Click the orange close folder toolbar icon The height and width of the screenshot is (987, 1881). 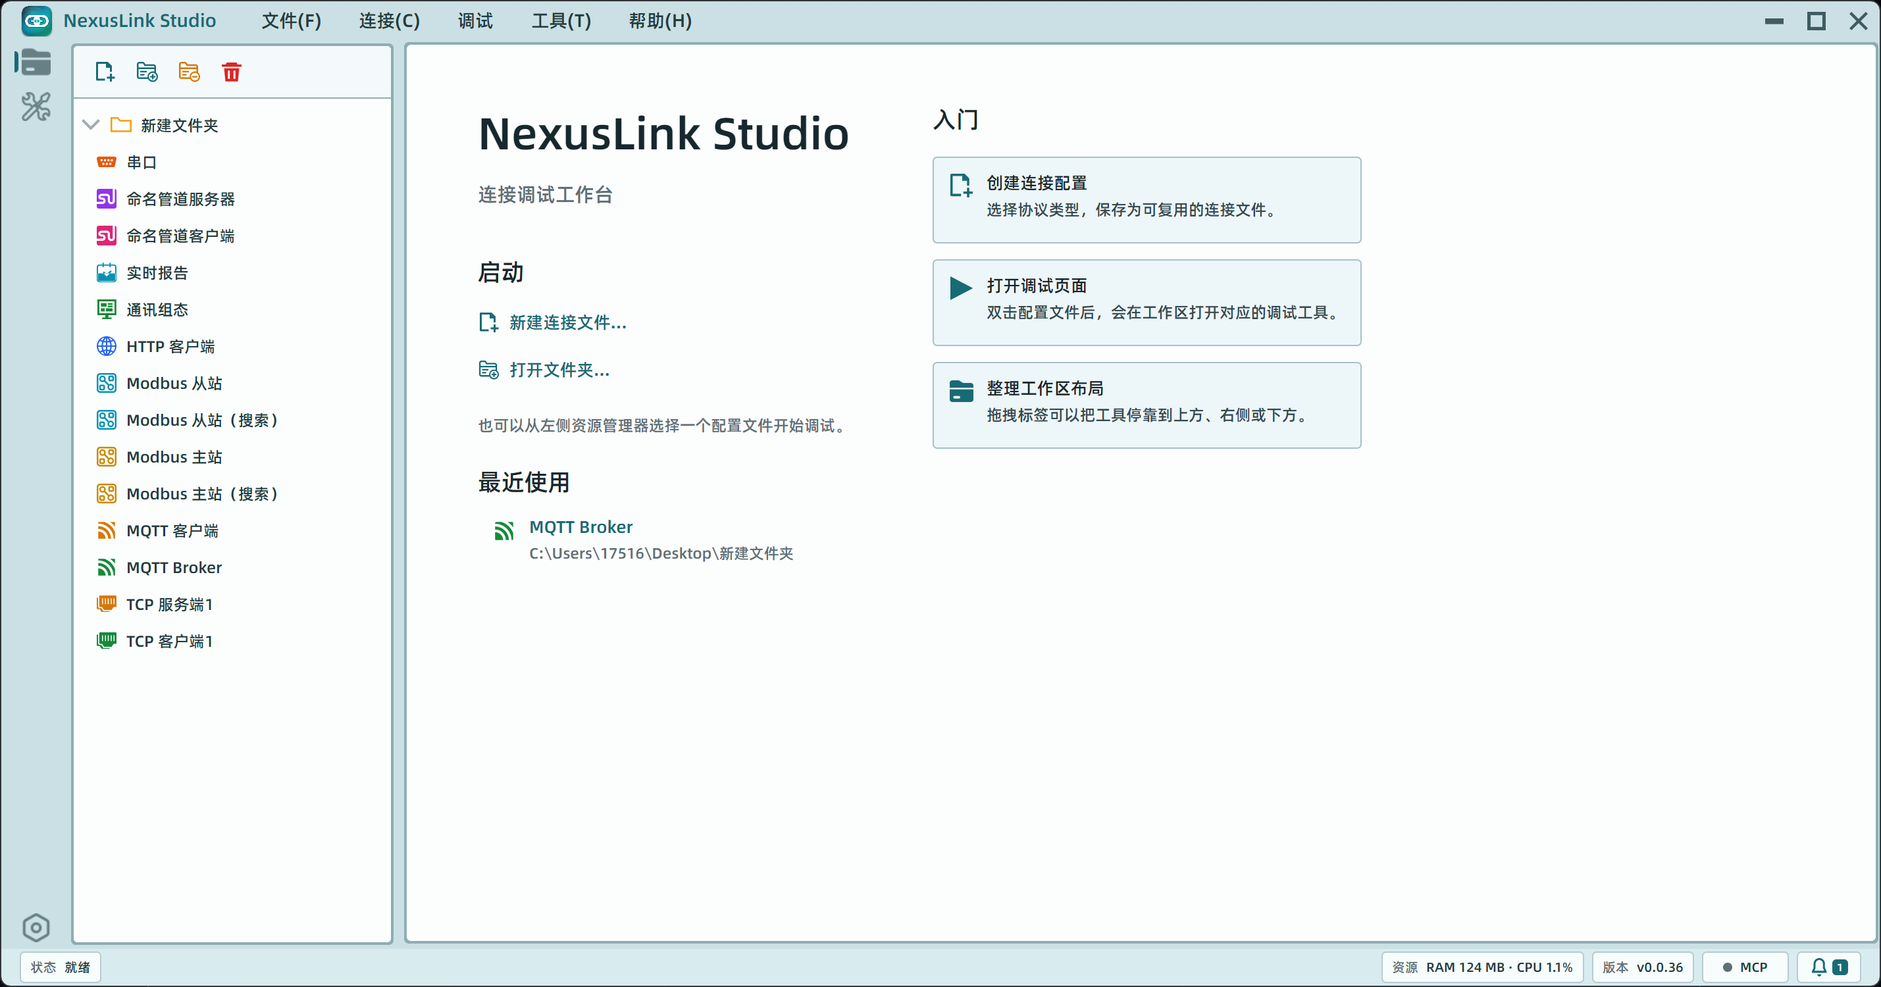189,72
